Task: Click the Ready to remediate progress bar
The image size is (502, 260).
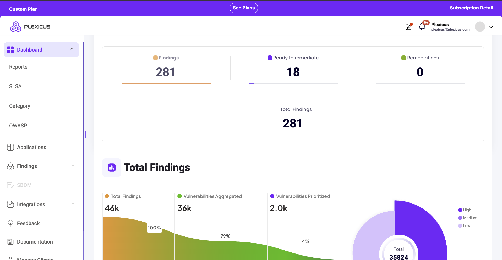Action: pos(293,84)
